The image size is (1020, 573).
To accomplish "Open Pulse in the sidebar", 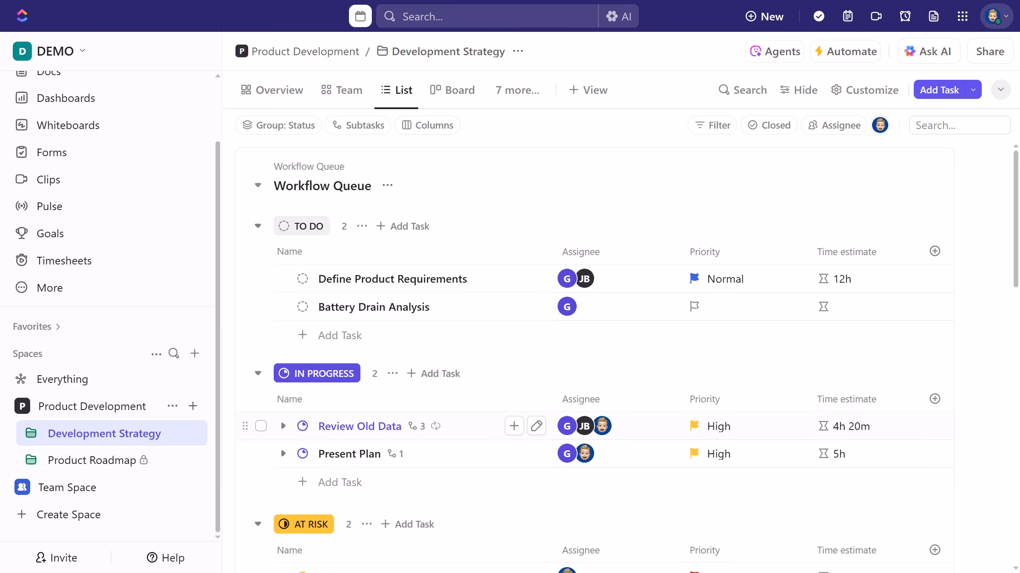I will [49, 206].
